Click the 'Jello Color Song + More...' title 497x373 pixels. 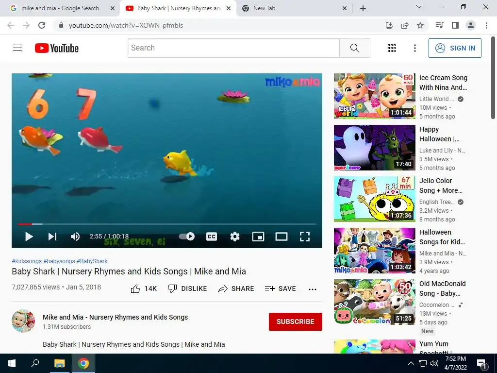pyautogui.click(x=441, y=186)
